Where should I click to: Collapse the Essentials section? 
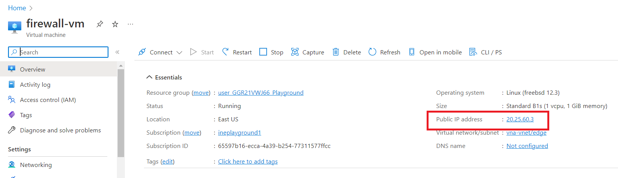[x=149, y=77]
